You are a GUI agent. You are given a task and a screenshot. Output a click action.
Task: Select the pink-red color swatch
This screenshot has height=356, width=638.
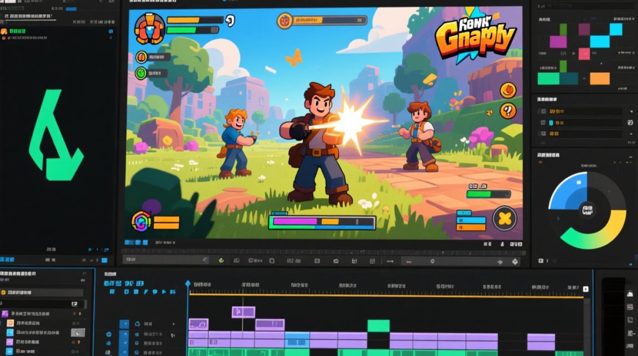click(584, 54)
